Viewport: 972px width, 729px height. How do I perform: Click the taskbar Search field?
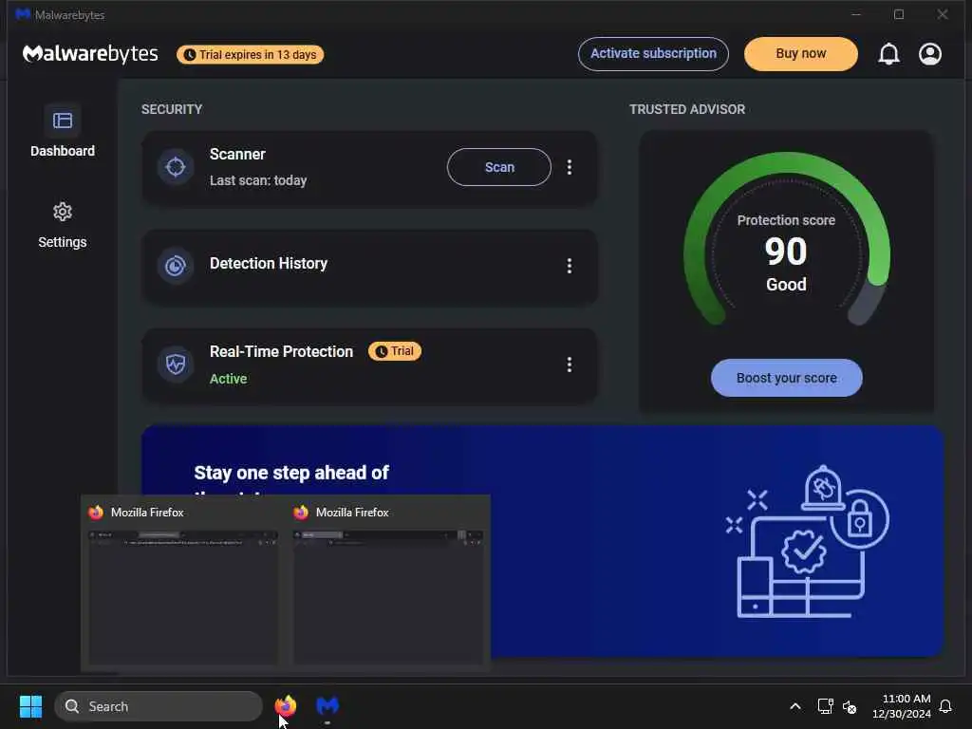pyautogui.click(x=159, y=706)
